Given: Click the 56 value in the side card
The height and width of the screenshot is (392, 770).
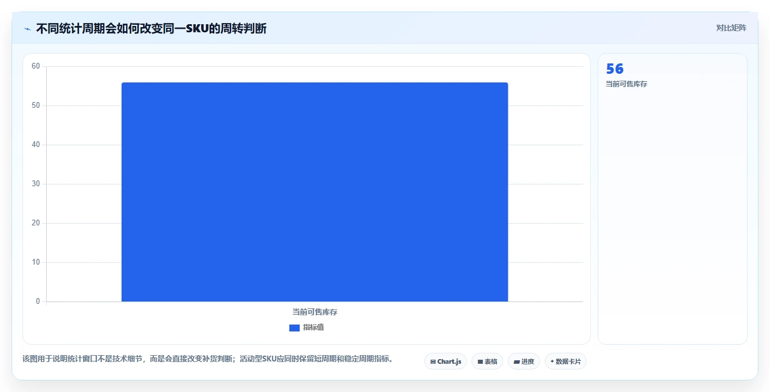Looking at the screenshot, I should 615,69.
